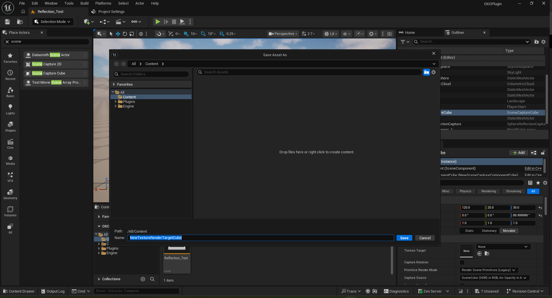Cancel the Save Asset As dialog

click(425, 238)
